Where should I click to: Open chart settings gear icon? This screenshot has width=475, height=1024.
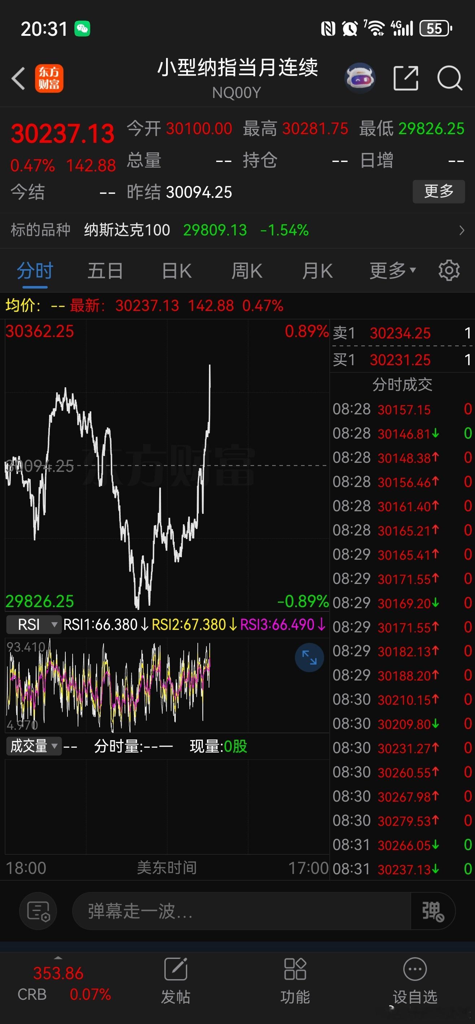tap(449, 271)
